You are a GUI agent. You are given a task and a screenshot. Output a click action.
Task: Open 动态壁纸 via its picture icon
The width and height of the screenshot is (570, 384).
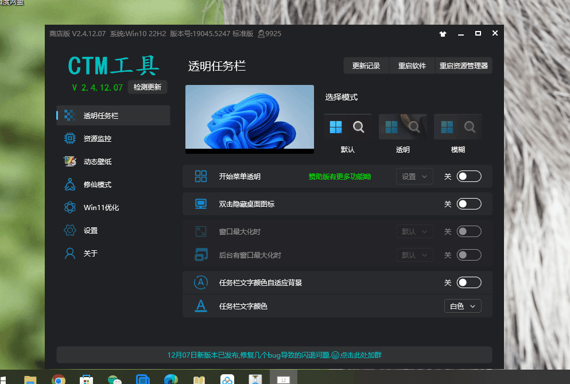coord(70,161)
